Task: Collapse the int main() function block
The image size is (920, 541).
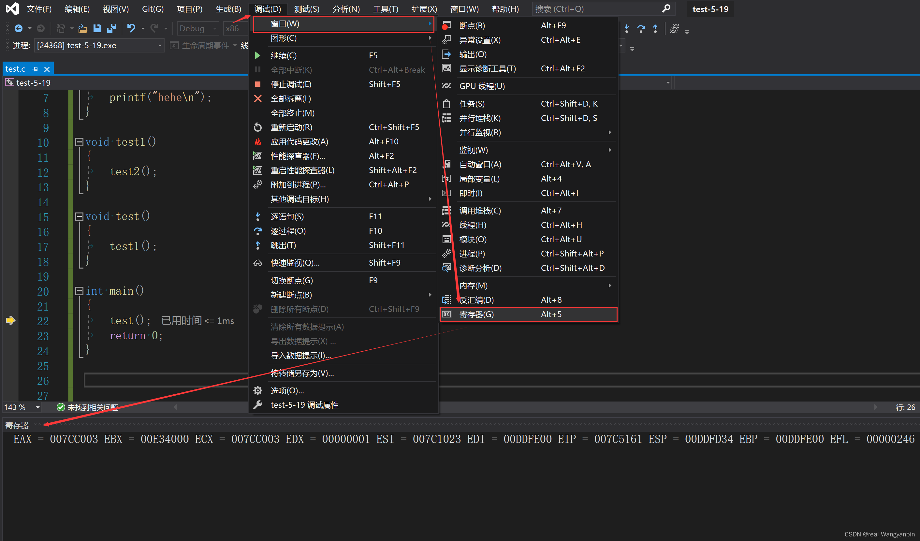Action: (79, 291)
